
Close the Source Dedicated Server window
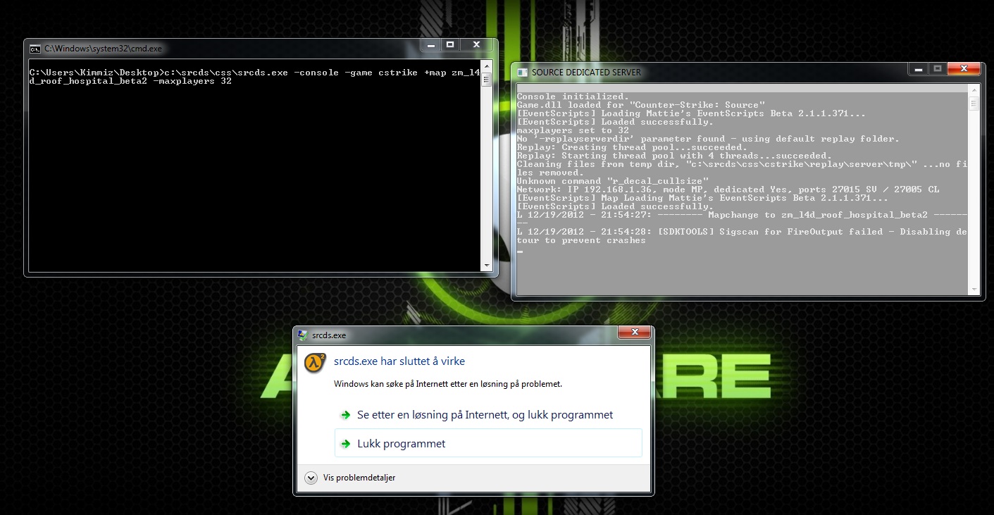[964, 68]
